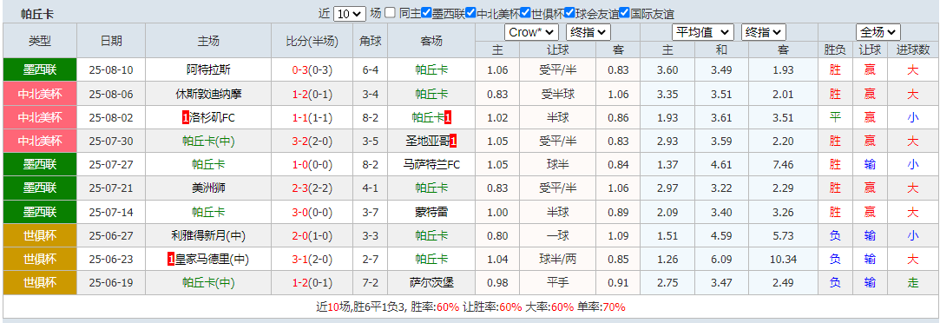Uncheck the 世俱杯 league filter
This screenshot has height=323, width=940.
click(526, 12)
